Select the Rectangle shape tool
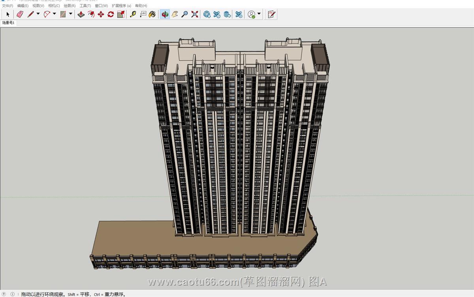Image resolution: width=474 pixels, height=297 pixels. coord(63,14)
